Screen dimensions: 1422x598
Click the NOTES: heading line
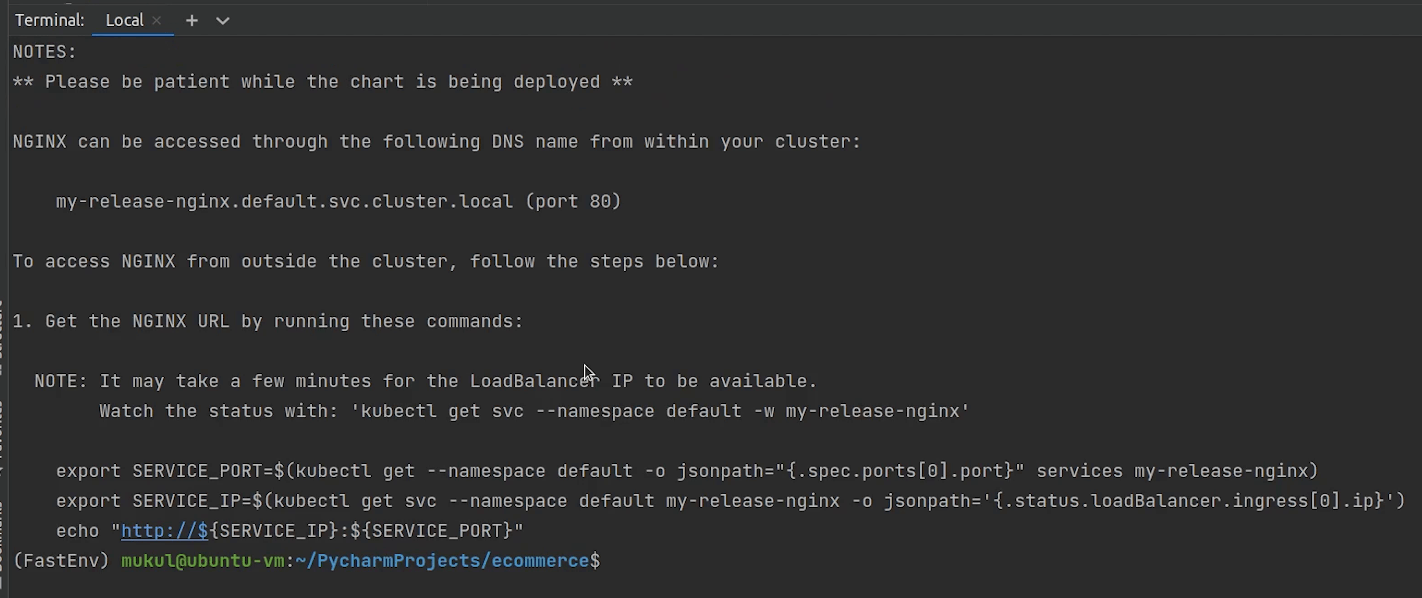pyautogui.click(x=44, y=53)
